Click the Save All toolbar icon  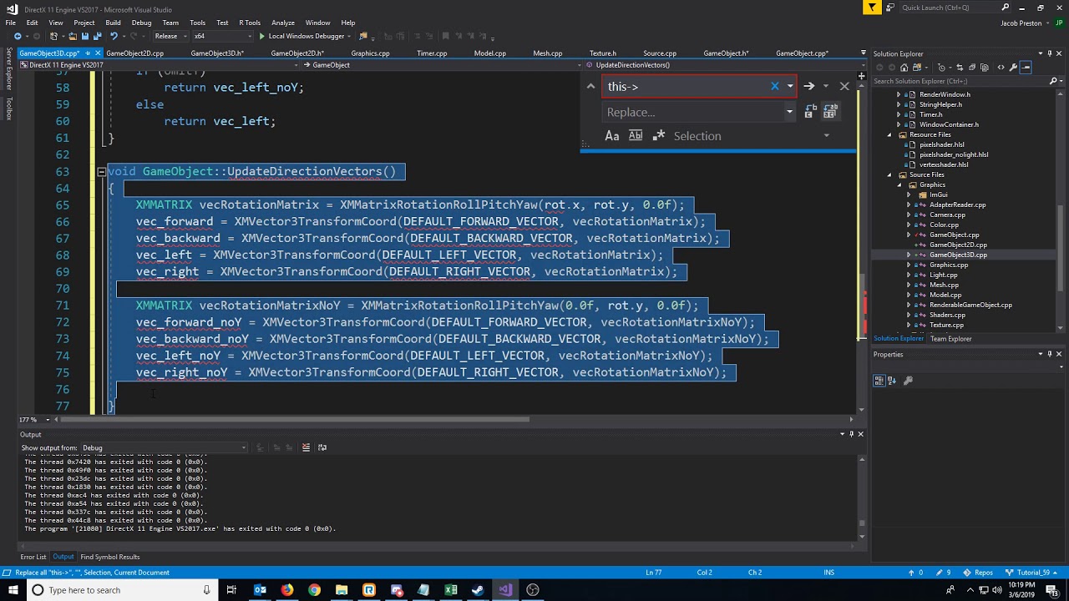point(98,36)
